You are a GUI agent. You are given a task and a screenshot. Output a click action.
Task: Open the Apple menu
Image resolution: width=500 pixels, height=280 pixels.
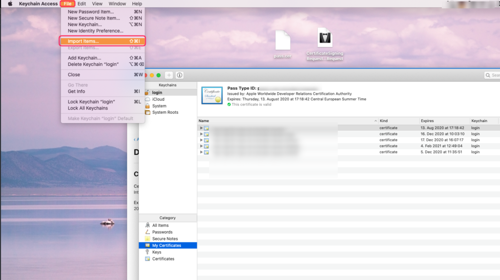click(x=10, y=3)
